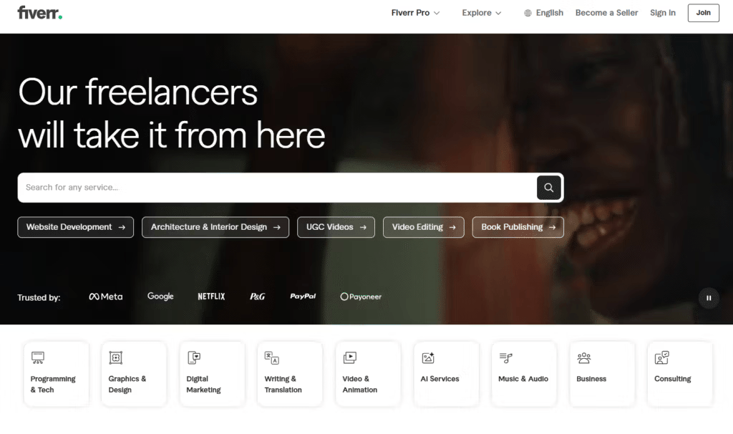Expand the Explore menu

[480, 12]
